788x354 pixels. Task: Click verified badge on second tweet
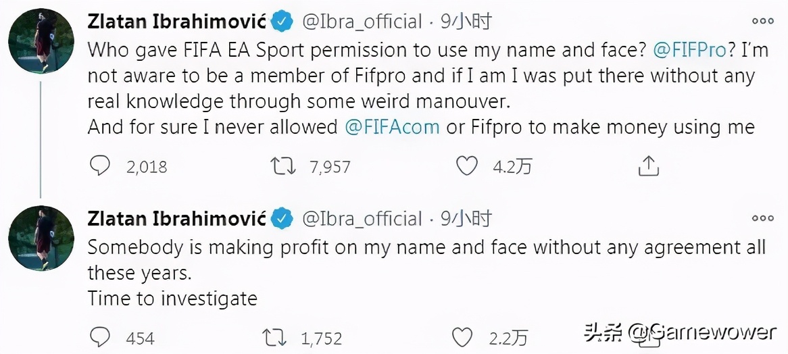282,219
